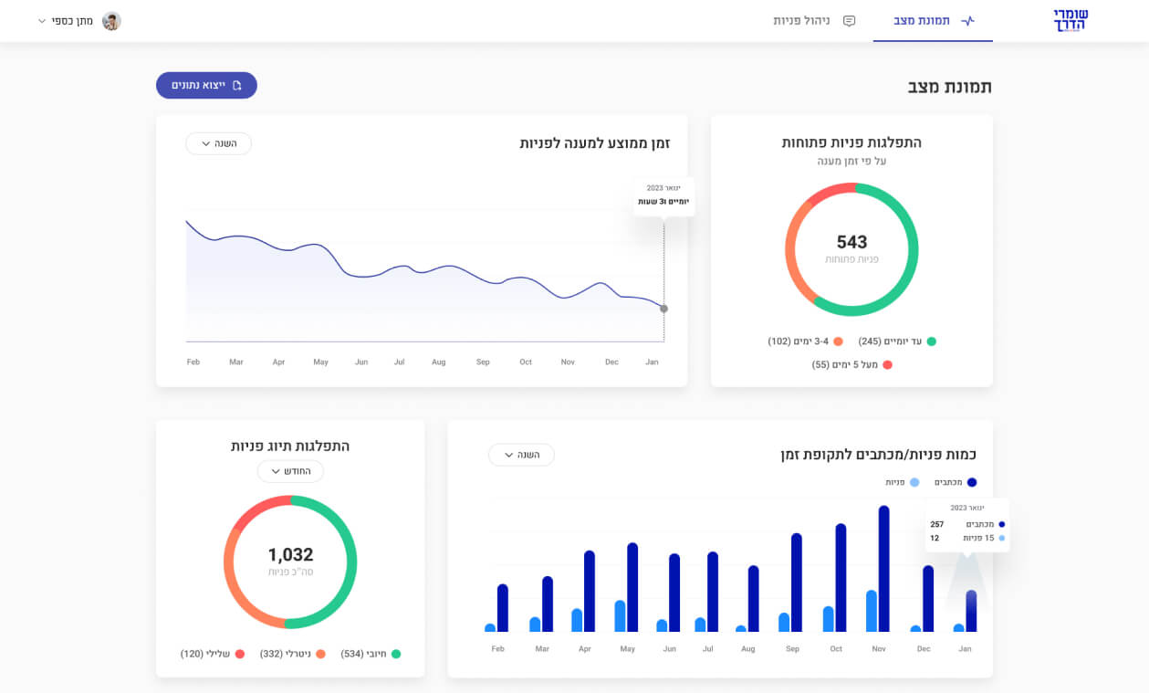1149x693 pixels.
Task: Expand user menu arrow next to מתן כספי
Action: click(x=42, y=21)
